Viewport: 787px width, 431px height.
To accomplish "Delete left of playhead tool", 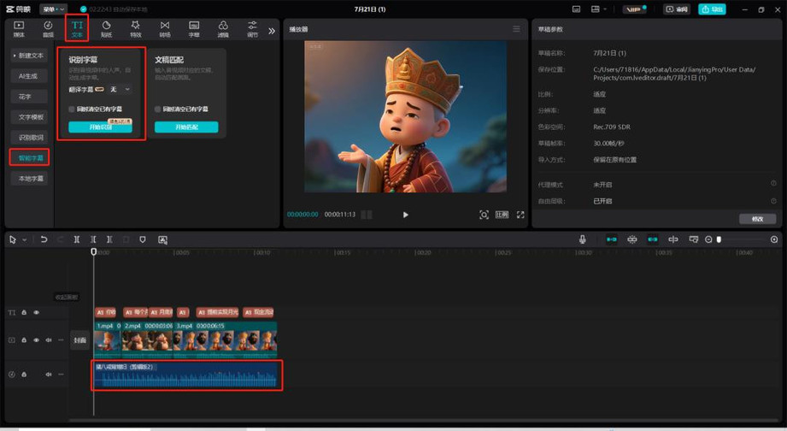I will tap(93, 239).
